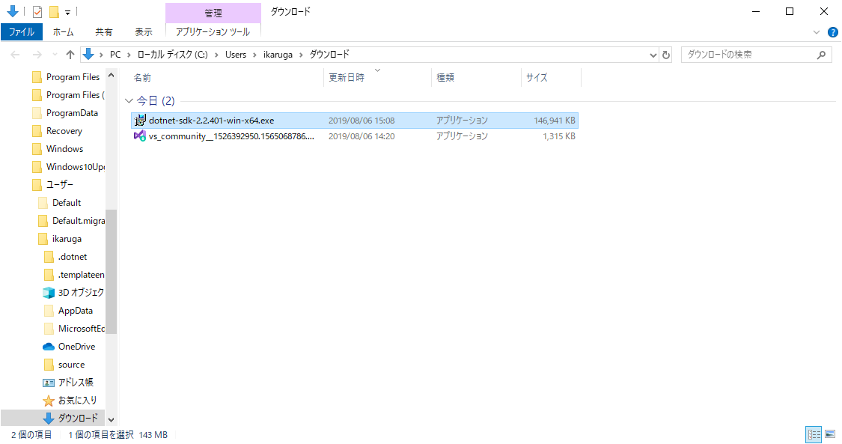The height and width of the screenshot is (444, 842).
Task: Switch to large thumbnails view in the status bar
Action: (x=831, y=434)
